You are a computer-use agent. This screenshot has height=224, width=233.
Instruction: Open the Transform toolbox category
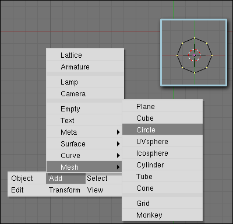tap(66, 190)
